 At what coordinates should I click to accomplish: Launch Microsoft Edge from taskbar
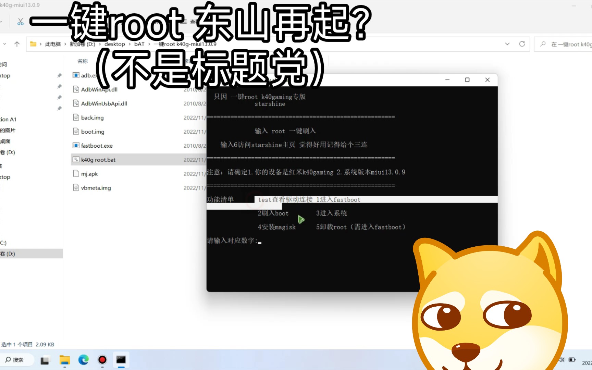83,360
